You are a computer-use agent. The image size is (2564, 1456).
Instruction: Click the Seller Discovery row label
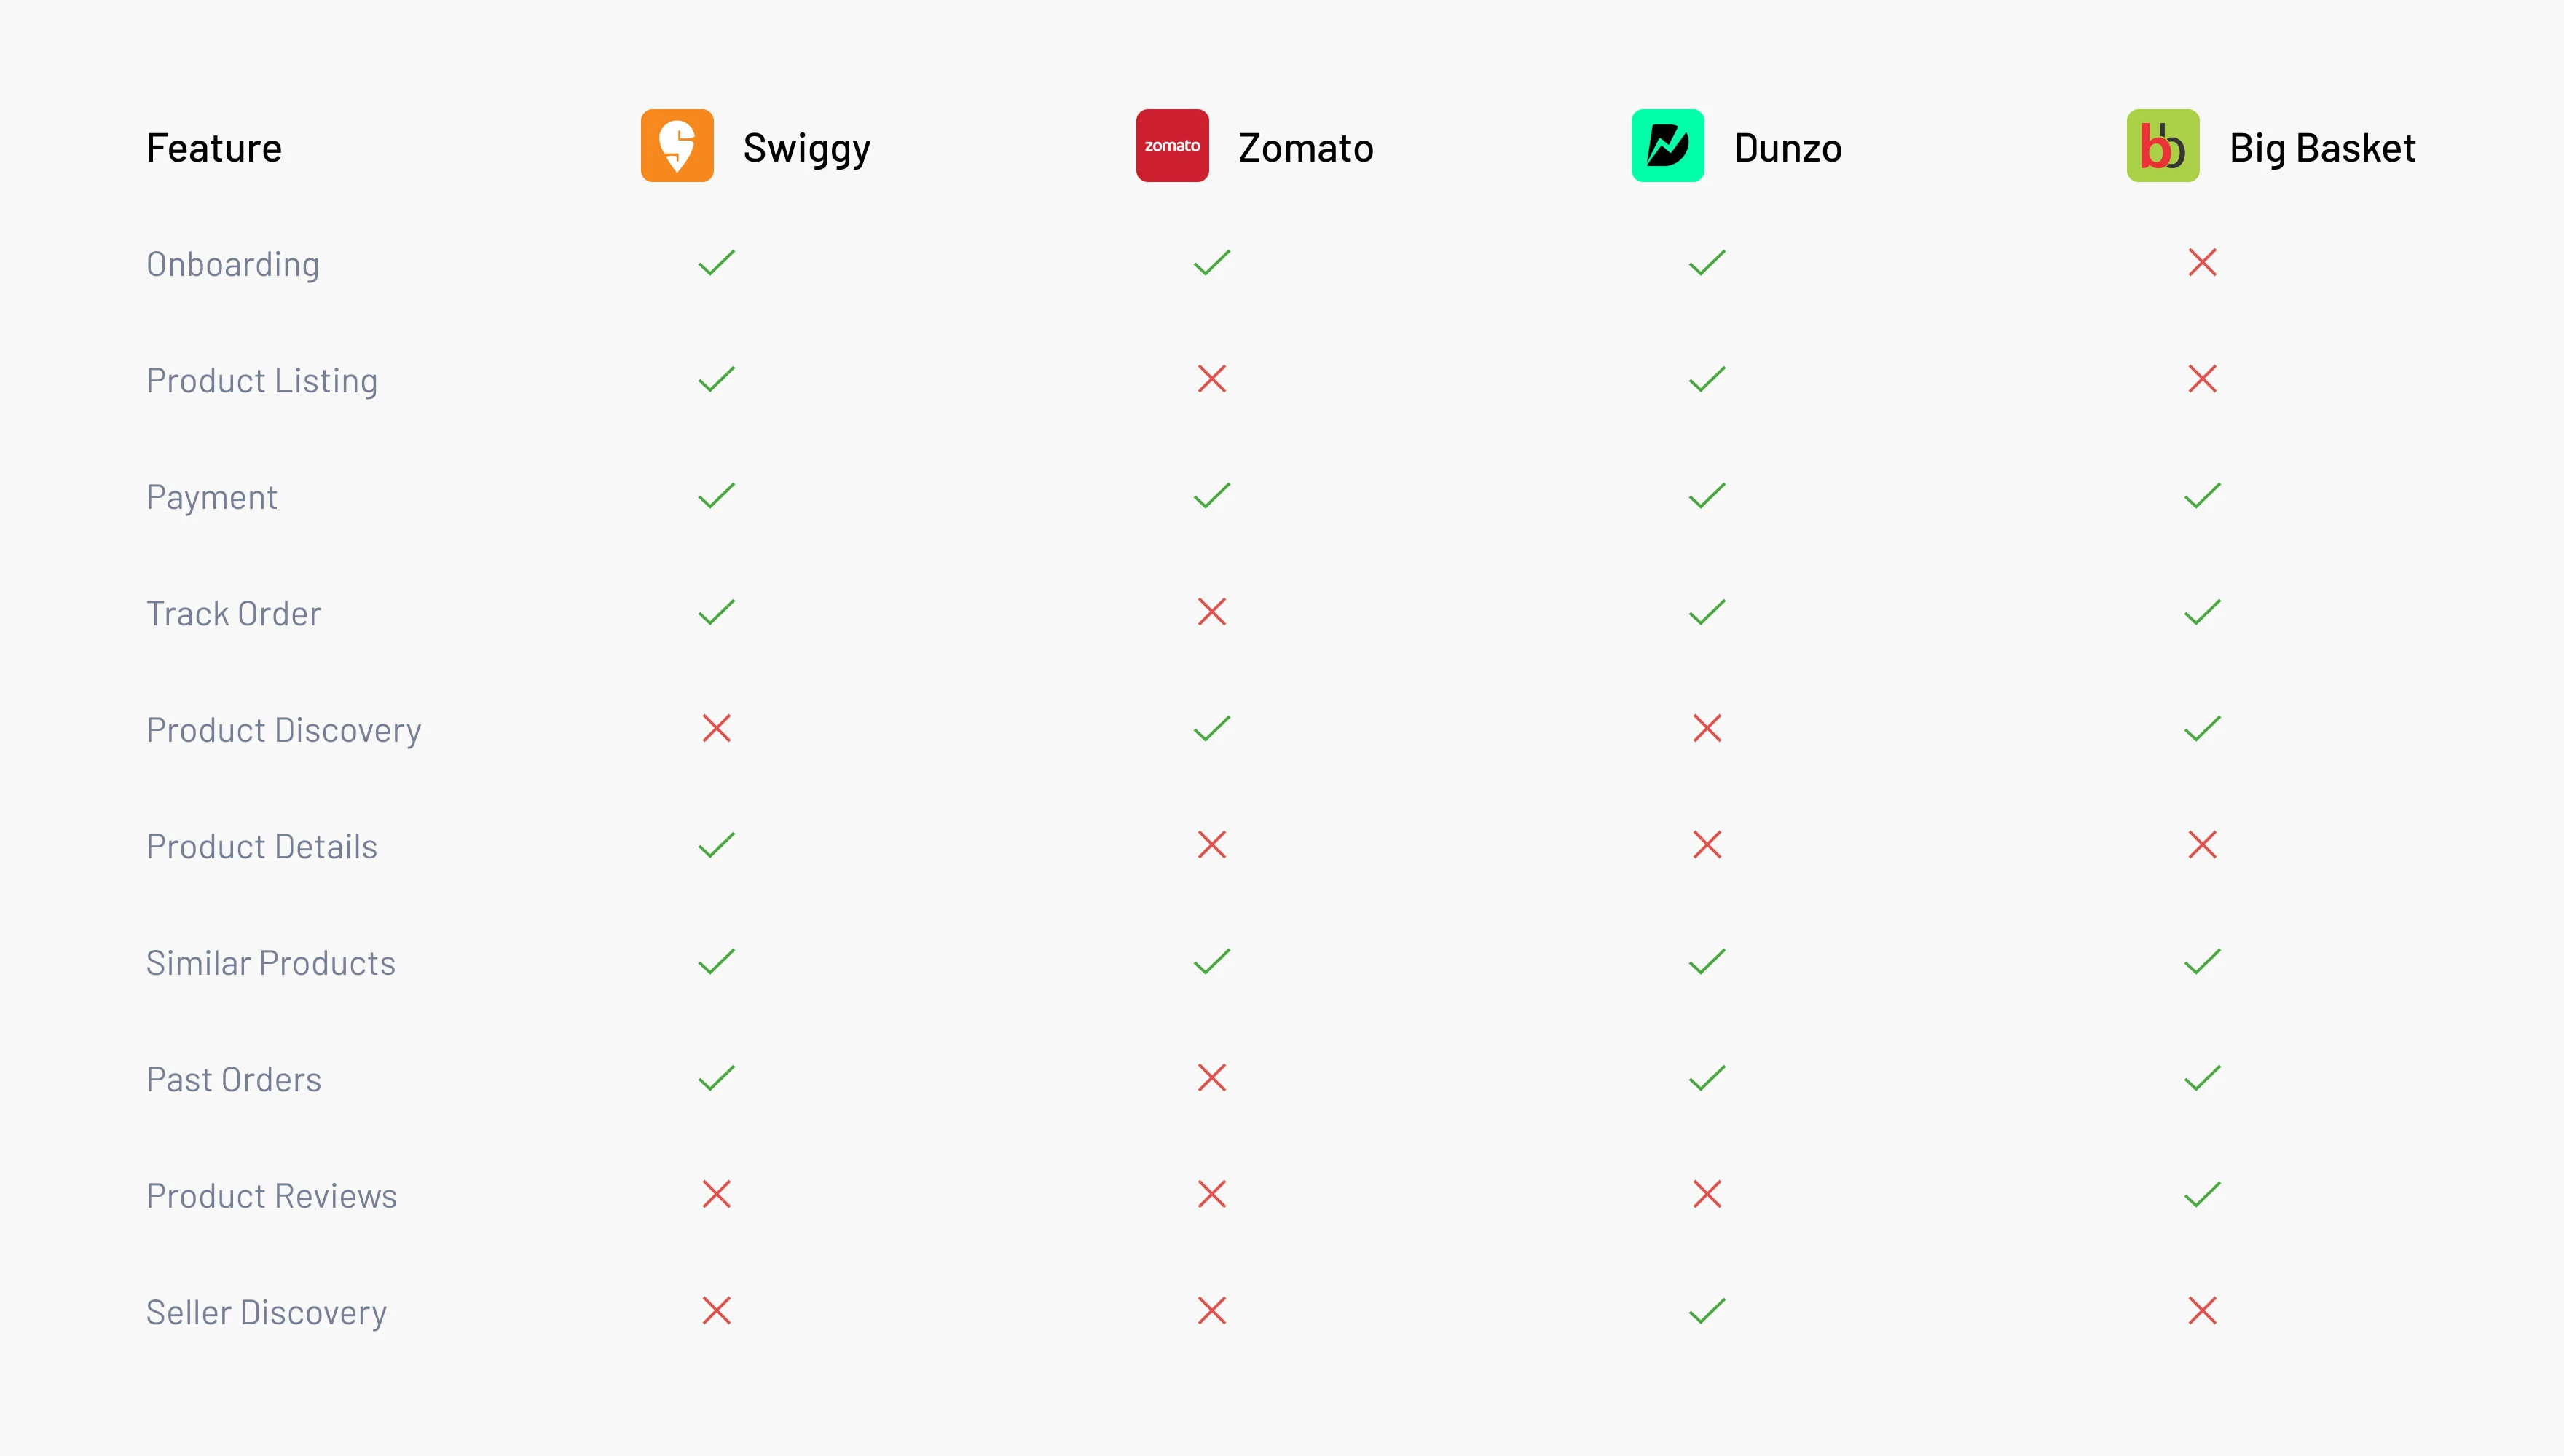click(266, 1312)
